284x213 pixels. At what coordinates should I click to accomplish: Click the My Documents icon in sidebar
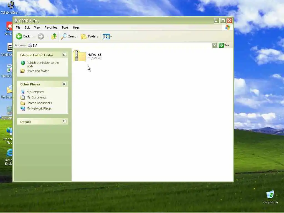pos(23,97)
